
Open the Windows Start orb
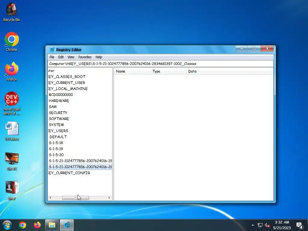pos(7,225)
